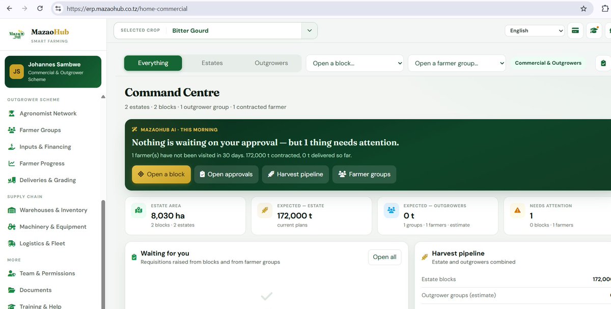Click the Open approvals button
Image resolution: width=611 pixels, height=309 pixels.
tap(226, 174)
